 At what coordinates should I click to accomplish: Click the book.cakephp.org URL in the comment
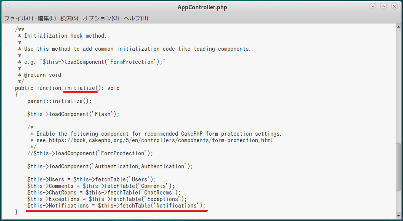[x=161, y=140]
